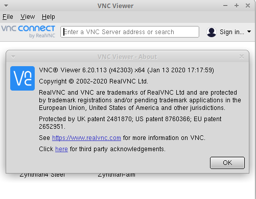Maximize the VNC Viewer window with plus icon

[237, 6]
